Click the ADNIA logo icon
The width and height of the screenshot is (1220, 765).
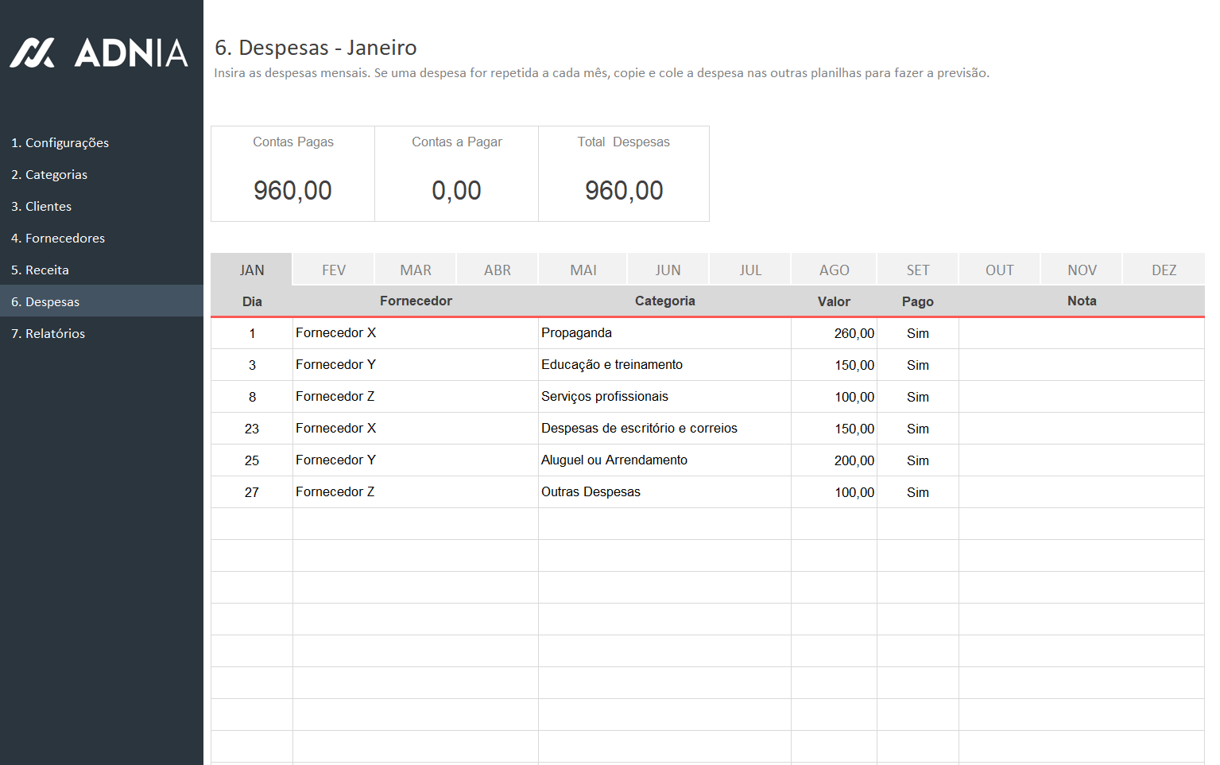tap(33, 53)
